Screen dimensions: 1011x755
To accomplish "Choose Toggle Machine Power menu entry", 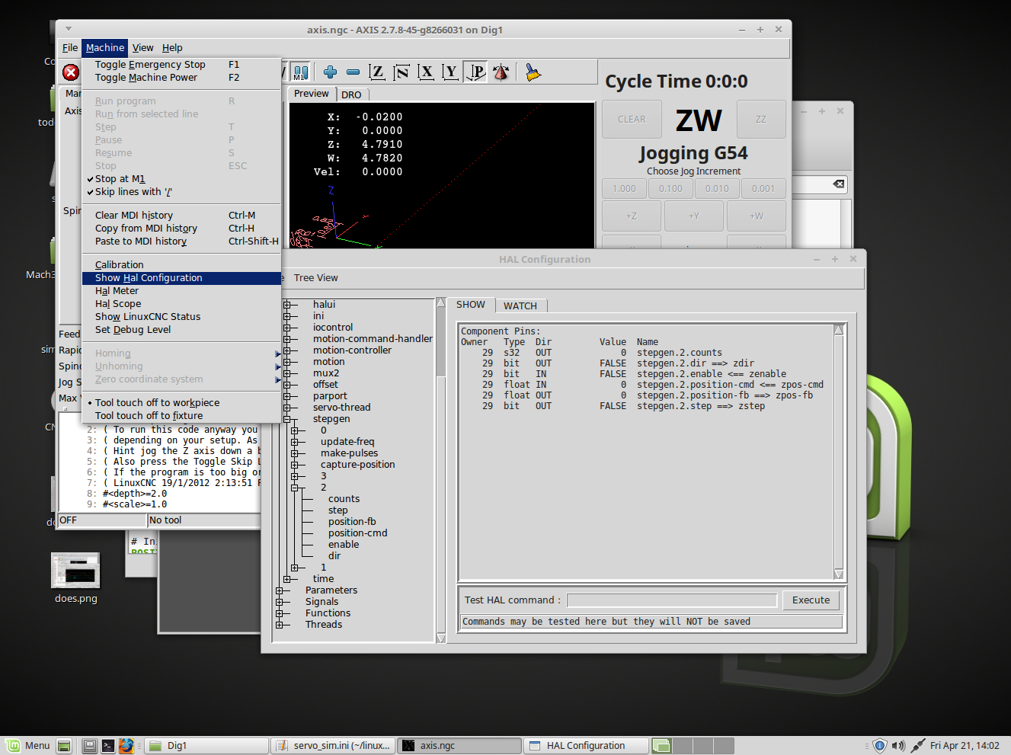I will 181,78.
